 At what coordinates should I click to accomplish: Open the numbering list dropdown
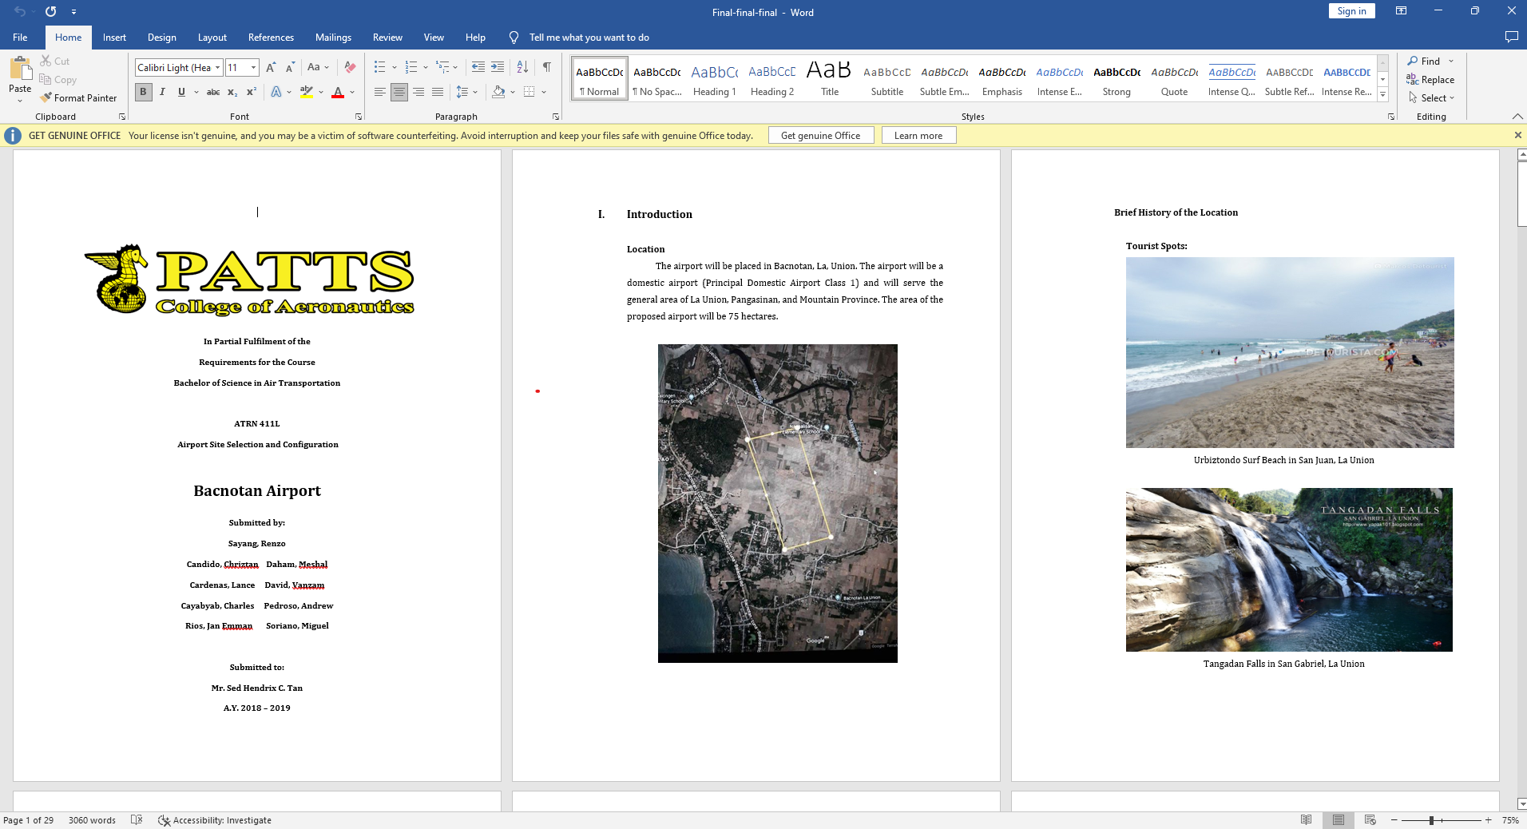[x=426, y=68]
